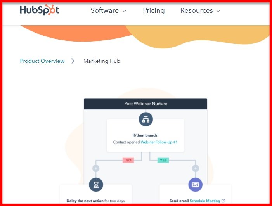Go to the Pricing page
Image resolution: width=272 pixels, height=206 pixels.
pyautogui.click(x=154, y=10)
